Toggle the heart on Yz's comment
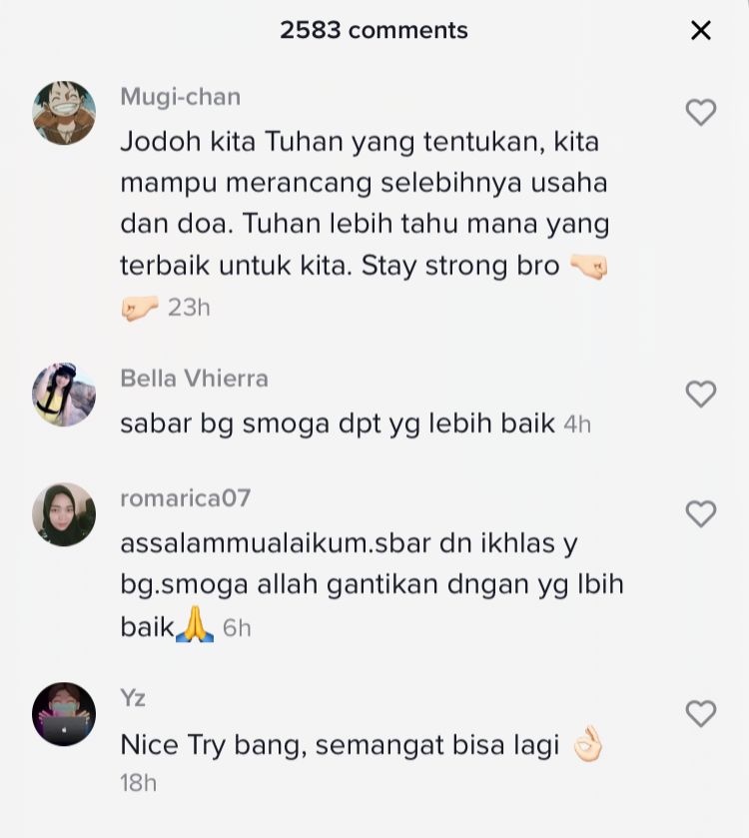Viewport: 749px width, 838px height. click(700, 714)
